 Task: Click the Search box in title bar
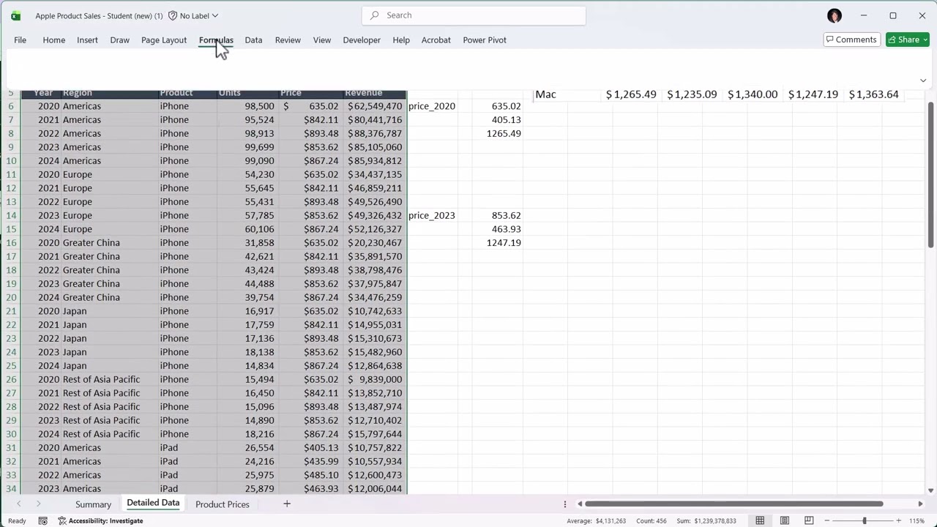point(474,15)
